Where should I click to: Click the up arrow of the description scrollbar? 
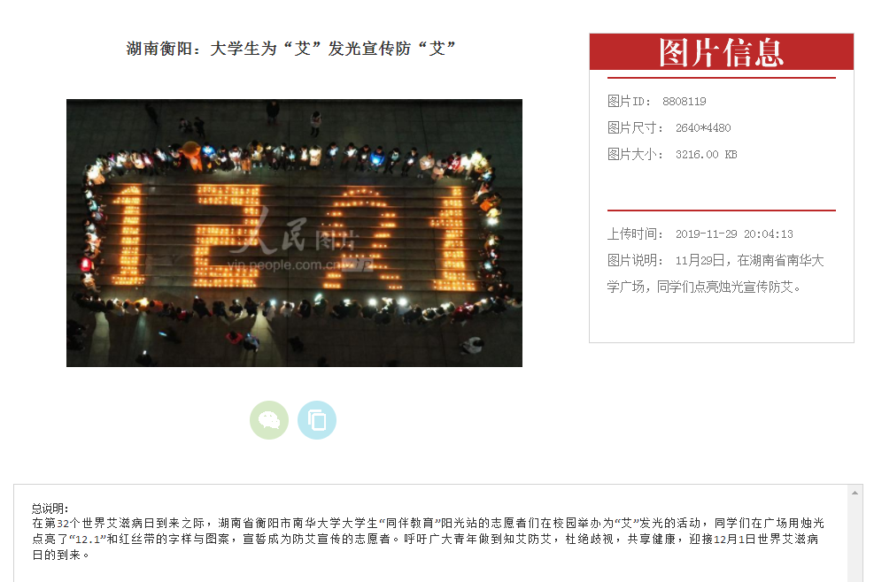[855, 493]
